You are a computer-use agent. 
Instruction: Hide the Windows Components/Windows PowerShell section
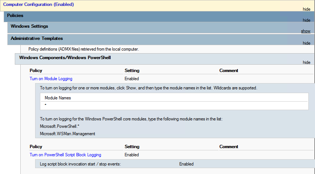pos(306,62)
